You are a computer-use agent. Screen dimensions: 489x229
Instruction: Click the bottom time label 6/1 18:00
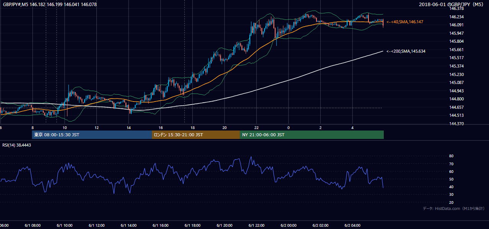(x=193, y=226)
